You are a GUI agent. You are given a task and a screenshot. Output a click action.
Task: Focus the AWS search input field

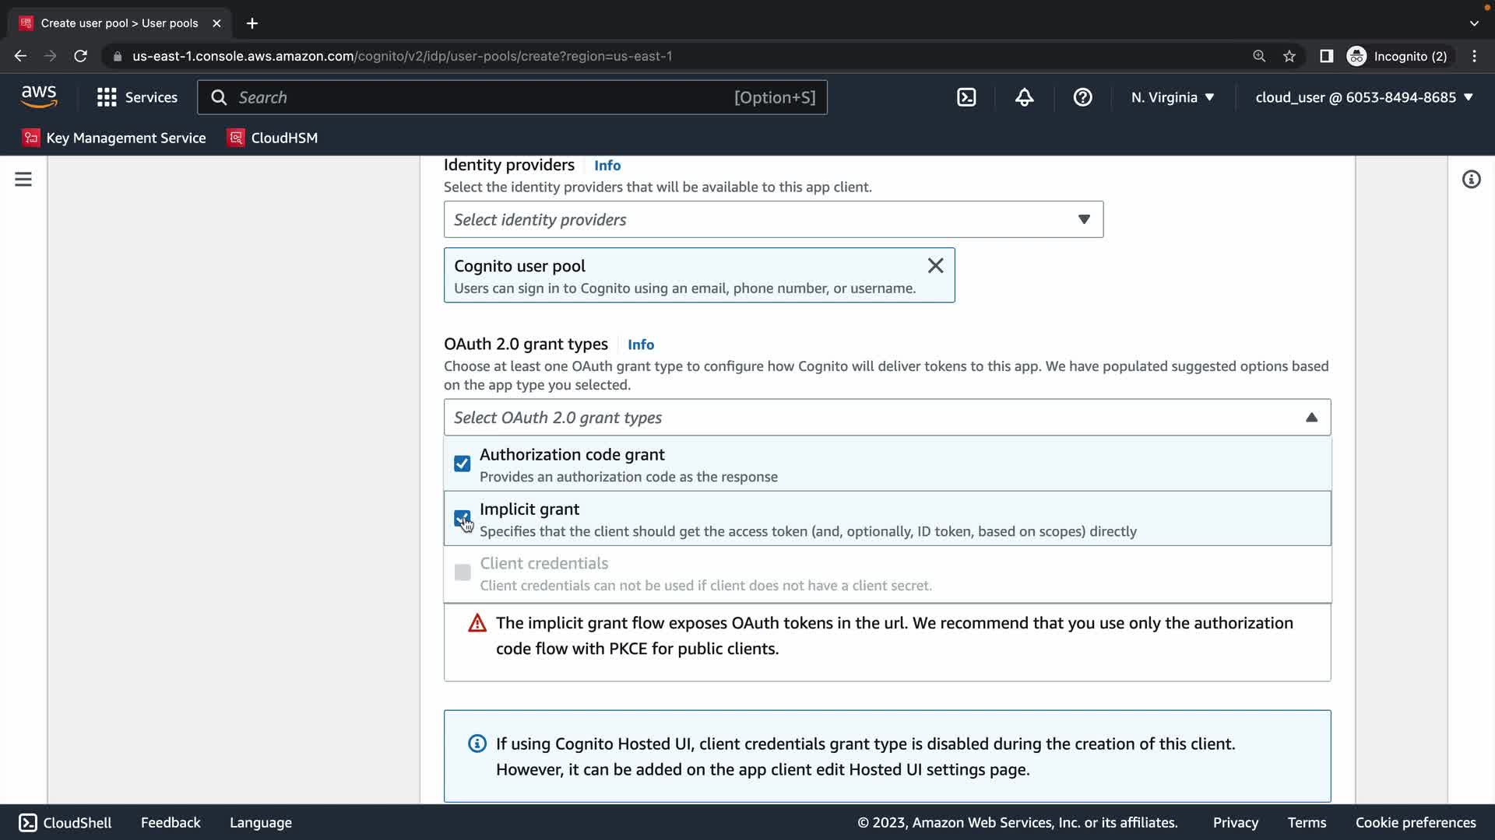point(483,97)
